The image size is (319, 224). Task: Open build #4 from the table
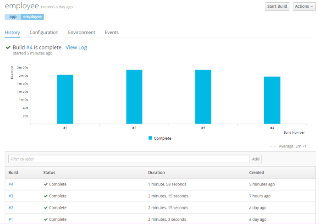point(11,184)
